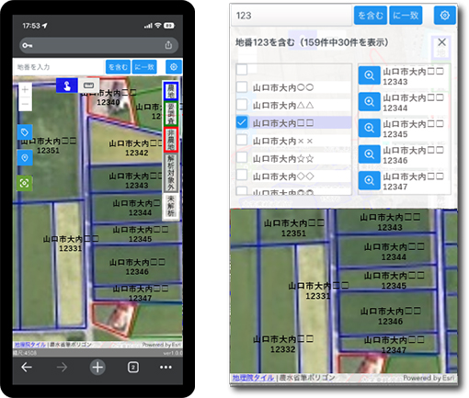Viewport: 469px width, 398px height.
Task: Zoom to parcel 12346 in results
Action: pos(369,154)
